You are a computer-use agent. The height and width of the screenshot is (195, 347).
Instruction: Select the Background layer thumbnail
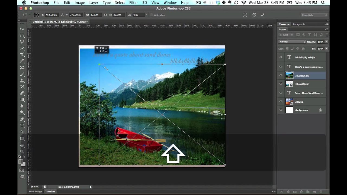(289, 110)
